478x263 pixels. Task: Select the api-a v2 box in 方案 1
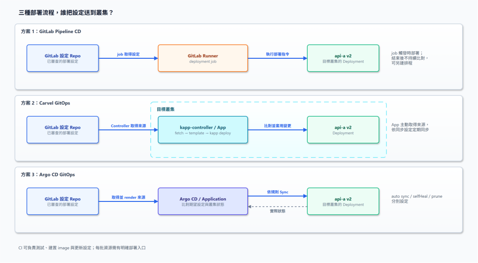coord(343,58)
